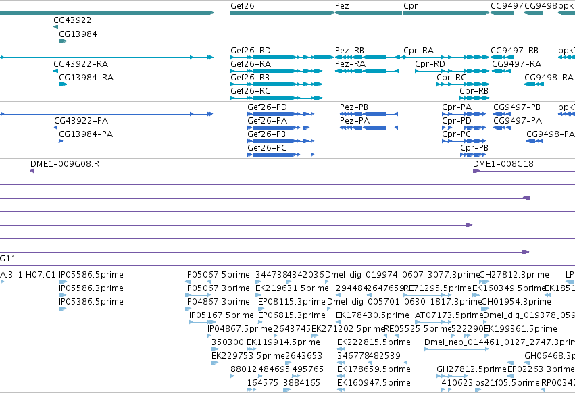Click the Cpr-PA protein feature
This screenshot has width=575, height=393.
pyautogui.click(x=464, y=114)
